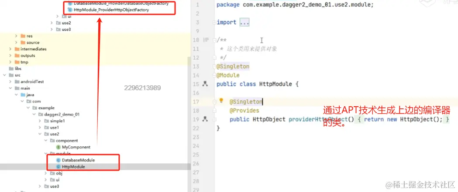Click the HttpModule_ProviderHttpObjectFactory class icon
Viewport: 458px width, 192px height.
point(69,10)
